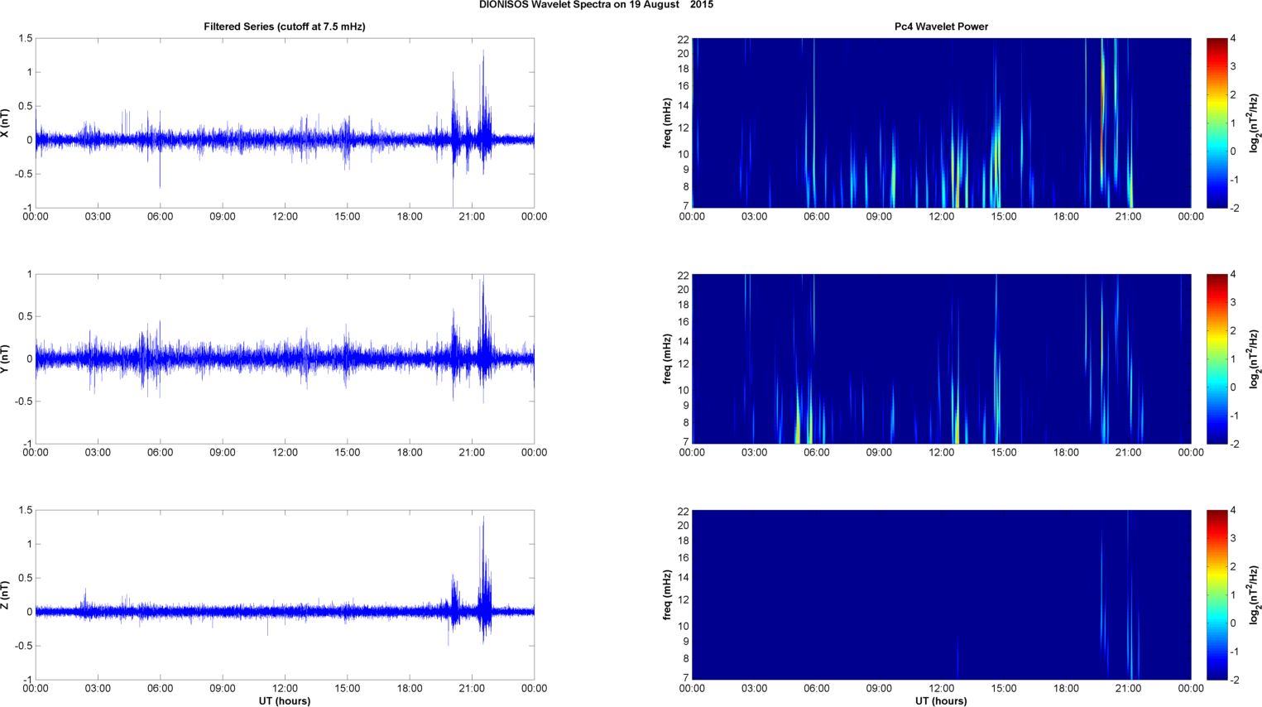Select the 'Y (nT)' y-axis label
Viewport: 1262px width, 707px height.
5,359
